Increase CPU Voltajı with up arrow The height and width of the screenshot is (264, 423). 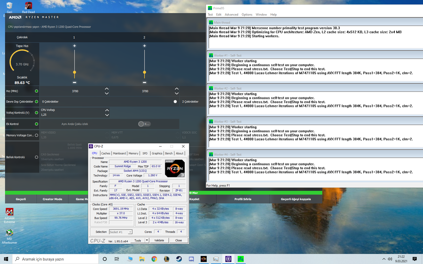[x=107, y=110]
